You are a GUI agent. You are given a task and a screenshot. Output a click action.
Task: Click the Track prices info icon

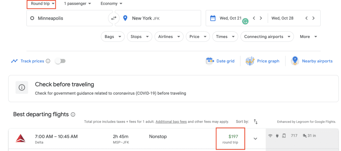48,61
